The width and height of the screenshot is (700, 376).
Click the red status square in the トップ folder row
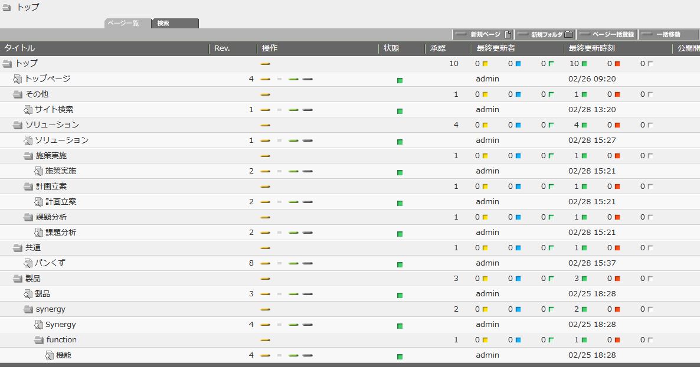point(617,64)
